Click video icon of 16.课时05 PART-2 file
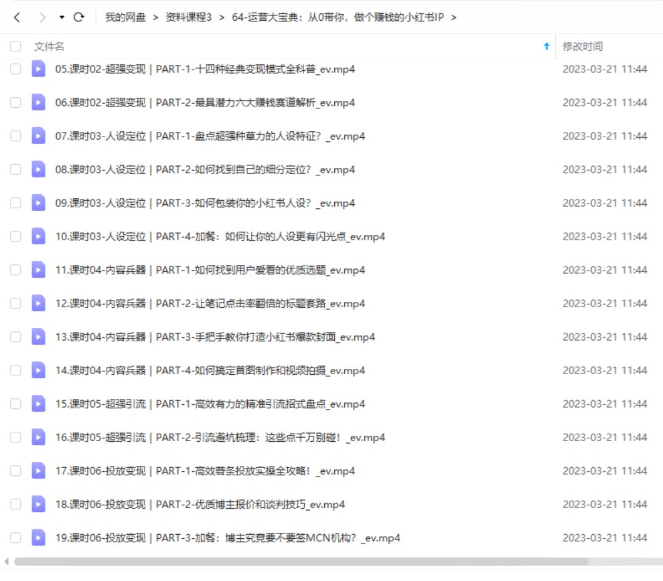Image resolution: width=663 pixels, height=581 pixels. click(x=38, y=437)
